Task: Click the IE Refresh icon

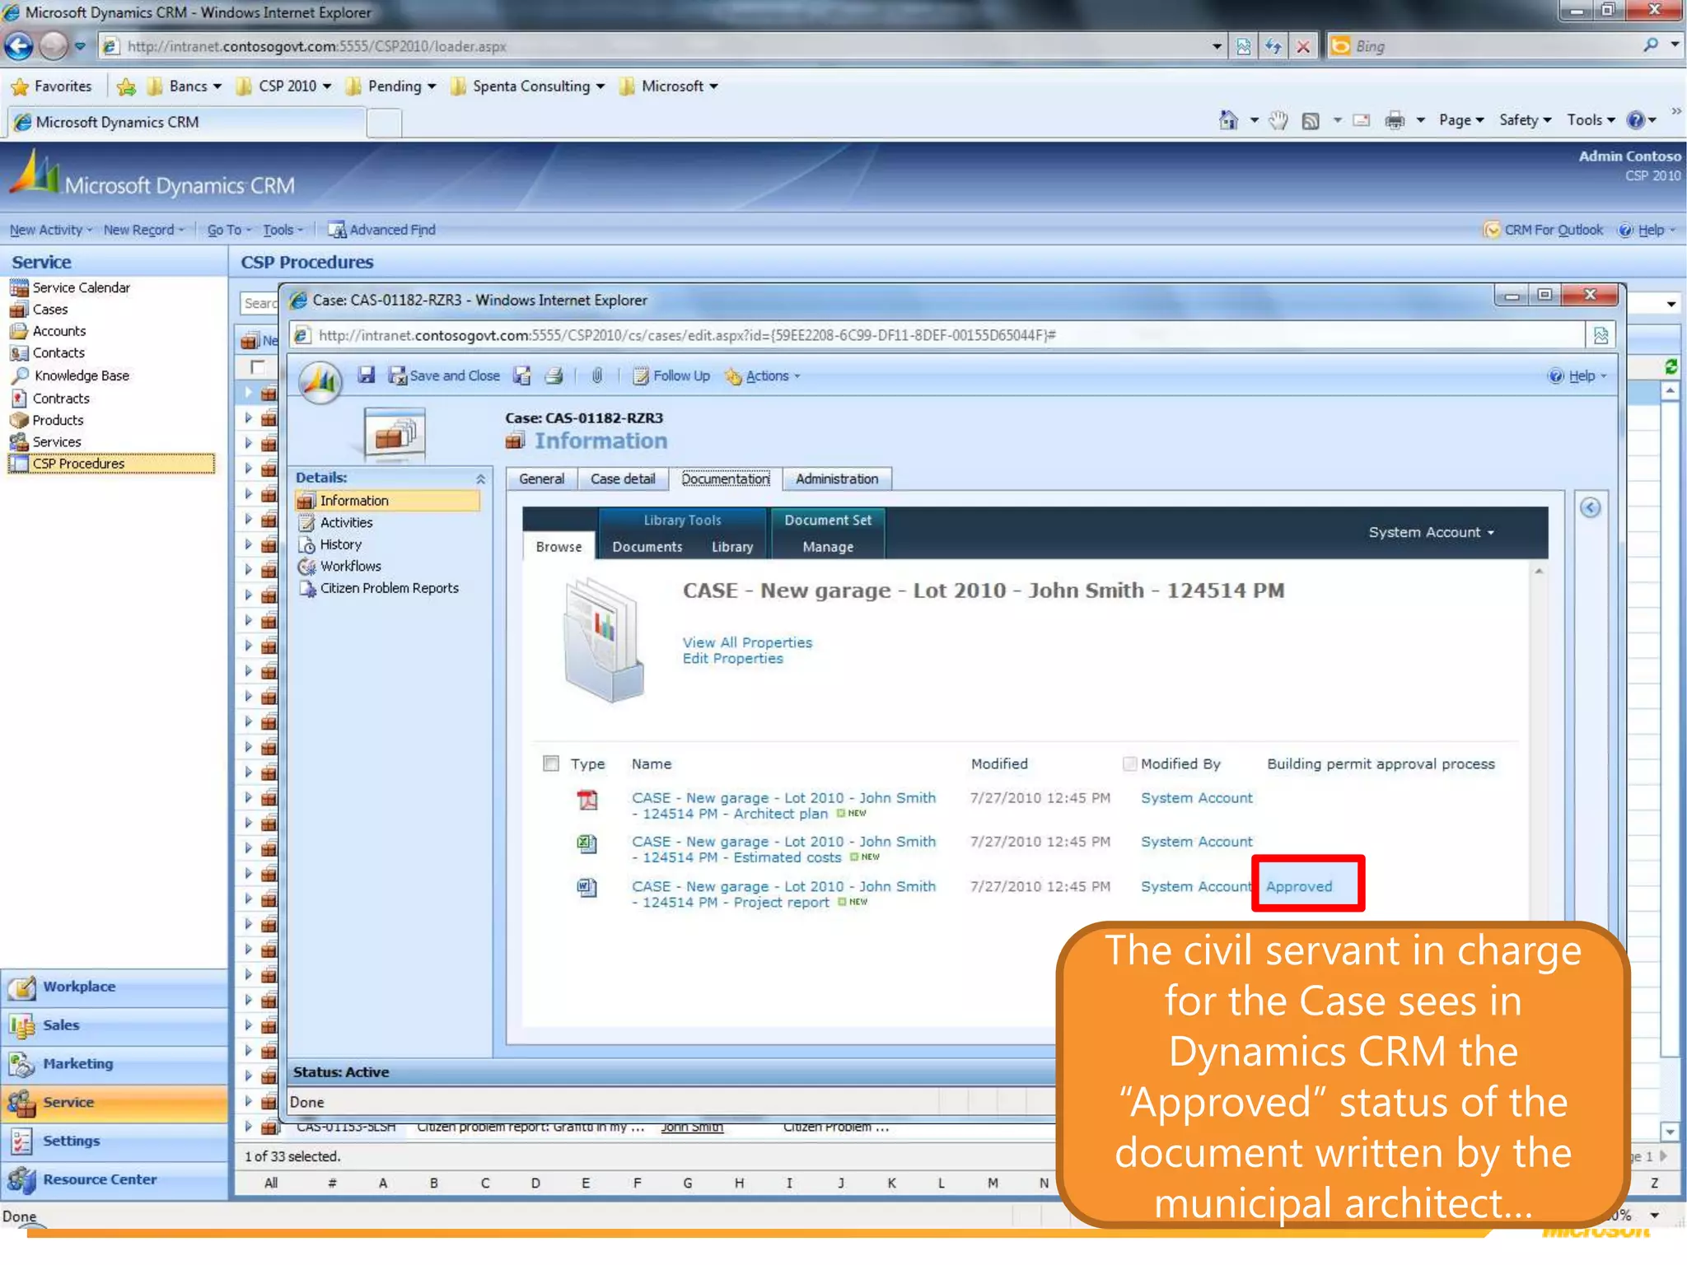Action: pos(1273,46)
